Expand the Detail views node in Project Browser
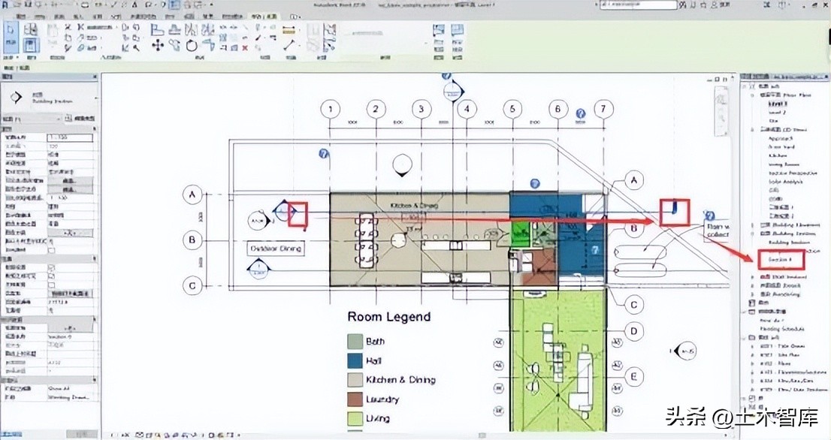This screenshot has width=831, height=440. point(753,285)
